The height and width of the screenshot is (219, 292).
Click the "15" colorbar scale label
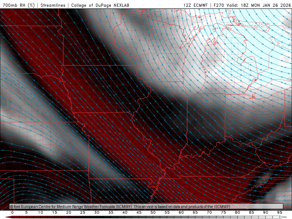point(54,212)
